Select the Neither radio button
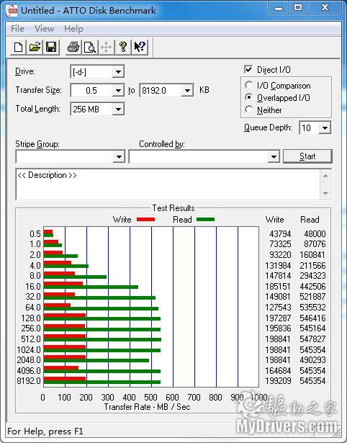The width and height of the screenshot is (347, 443). [x=249, y=109]
